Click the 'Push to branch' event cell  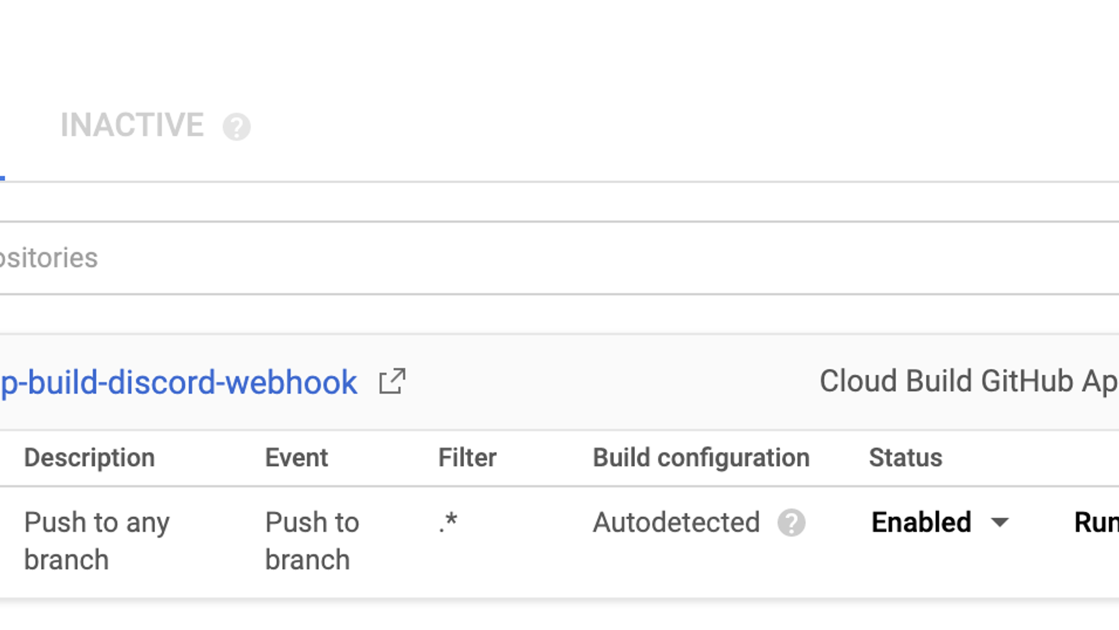pos(312,541)
